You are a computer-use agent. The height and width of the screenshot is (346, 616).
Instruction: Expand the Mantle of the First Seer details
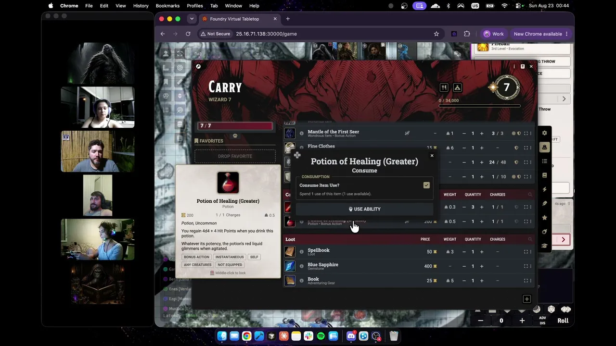point(526,133)
